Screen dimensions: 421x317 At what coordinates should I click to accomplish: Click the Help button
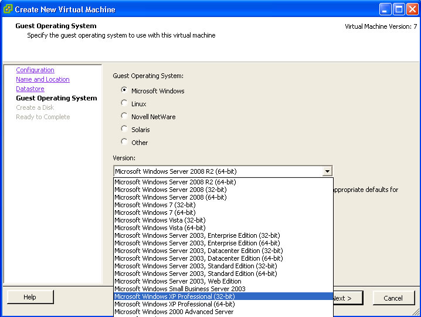(30, 297)
